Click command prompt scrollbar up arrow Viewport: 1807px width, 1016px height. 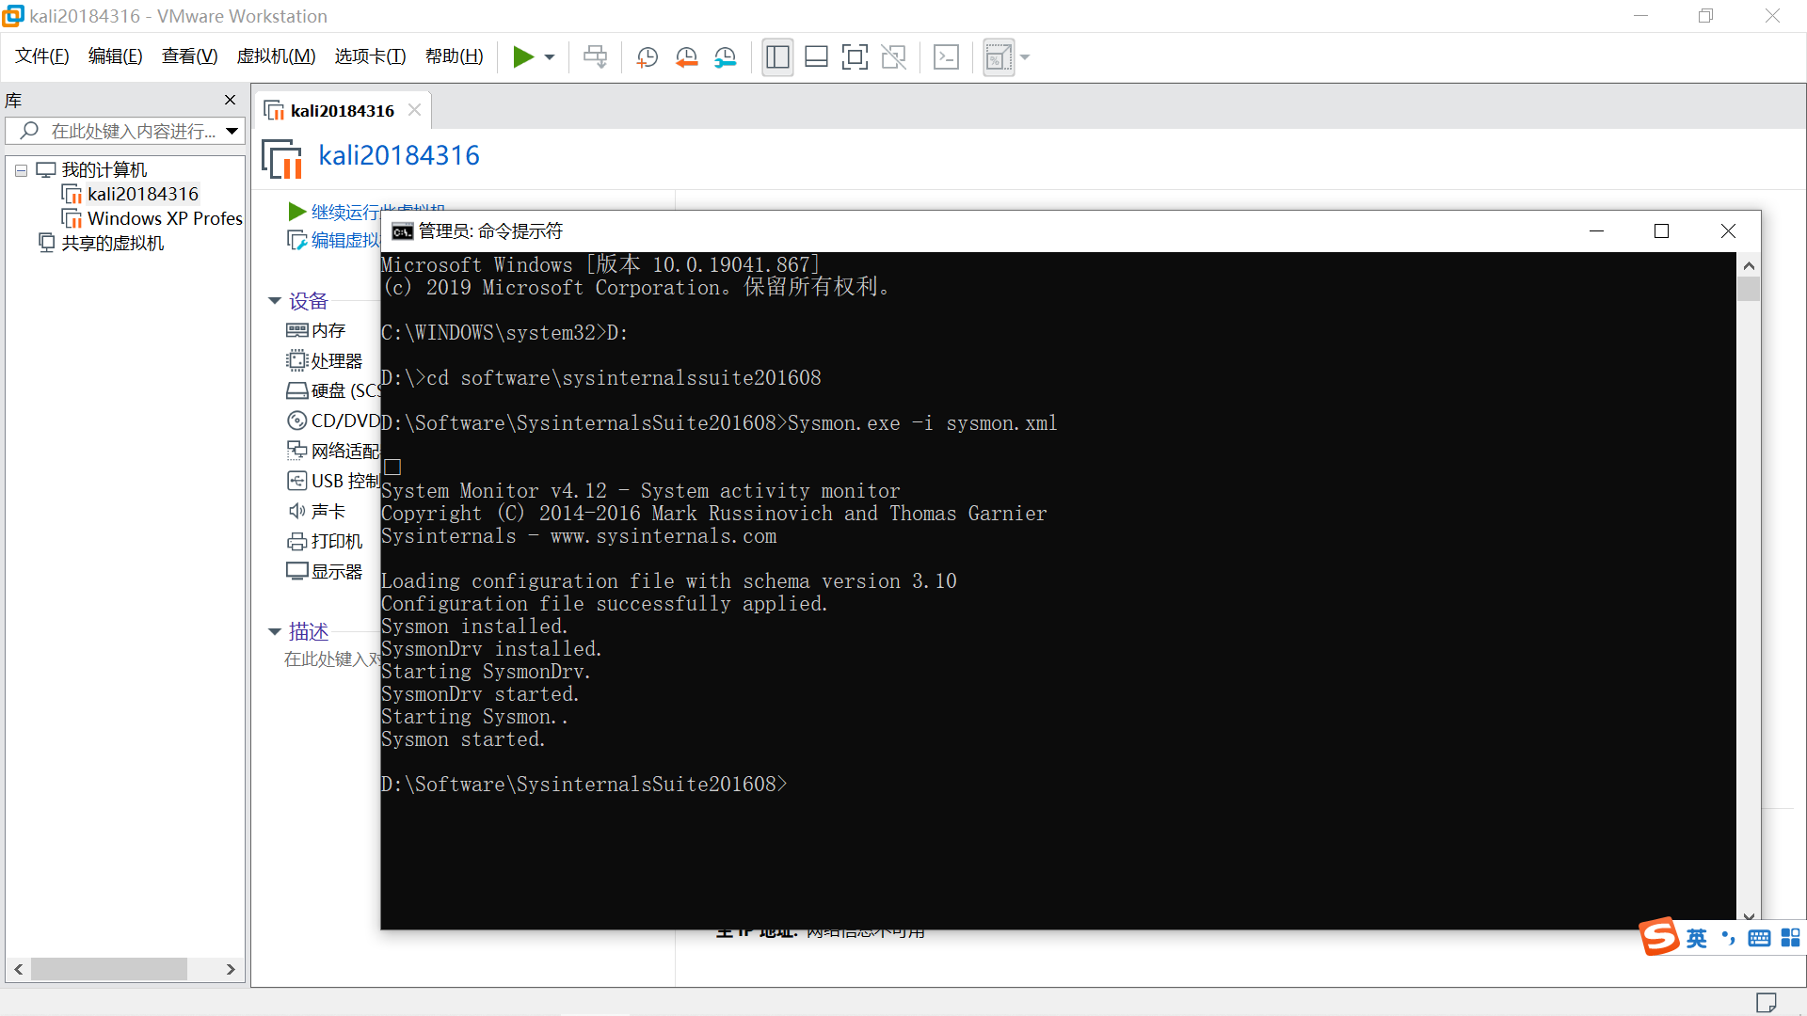(x=1749, y=265)
